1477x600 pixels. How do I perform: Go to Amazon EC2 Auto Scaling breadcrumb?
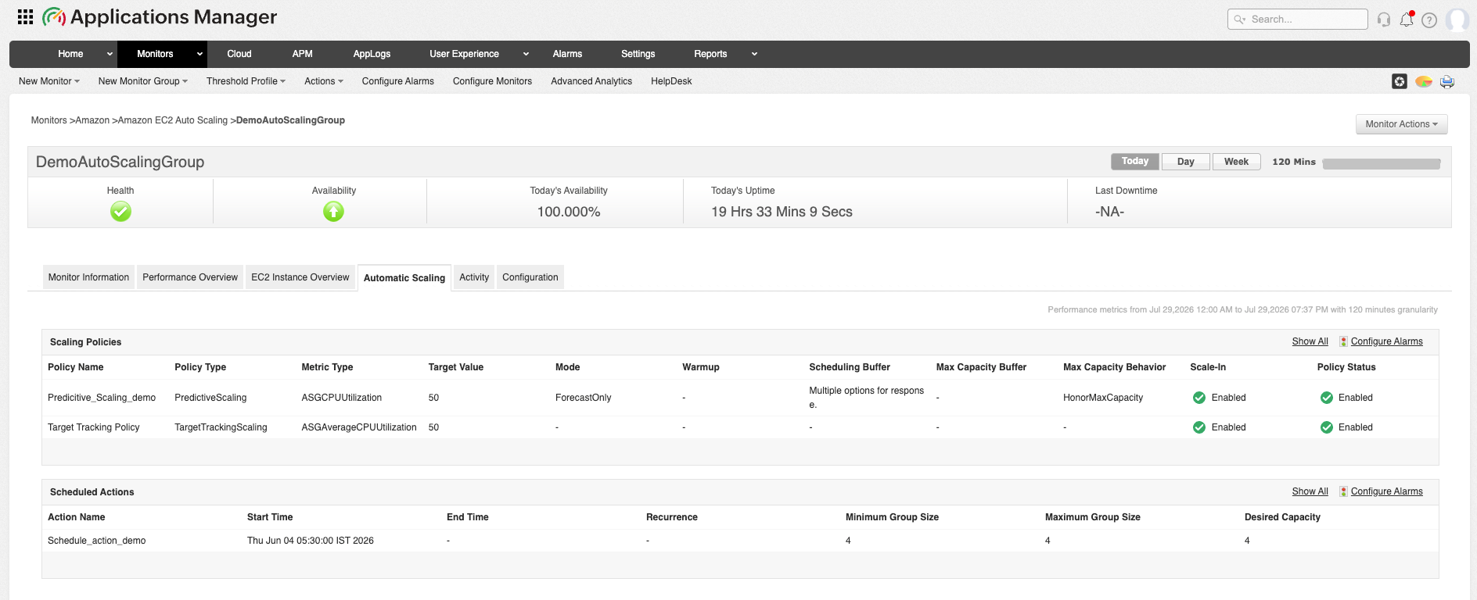[x=173, y=120]
